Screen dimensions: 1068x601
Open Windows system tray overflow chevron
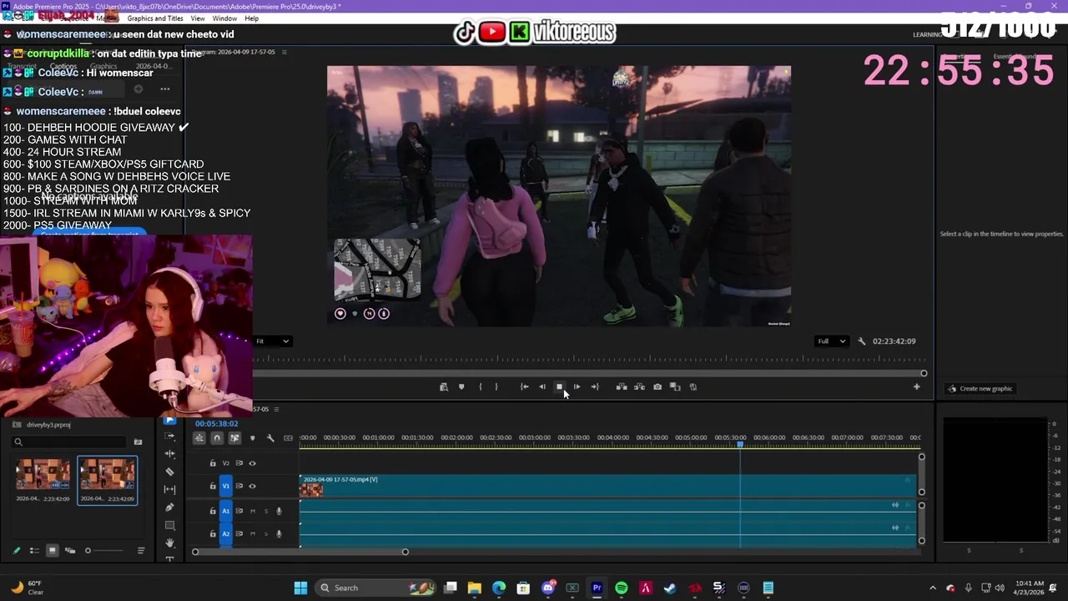(x=933, y=588)
